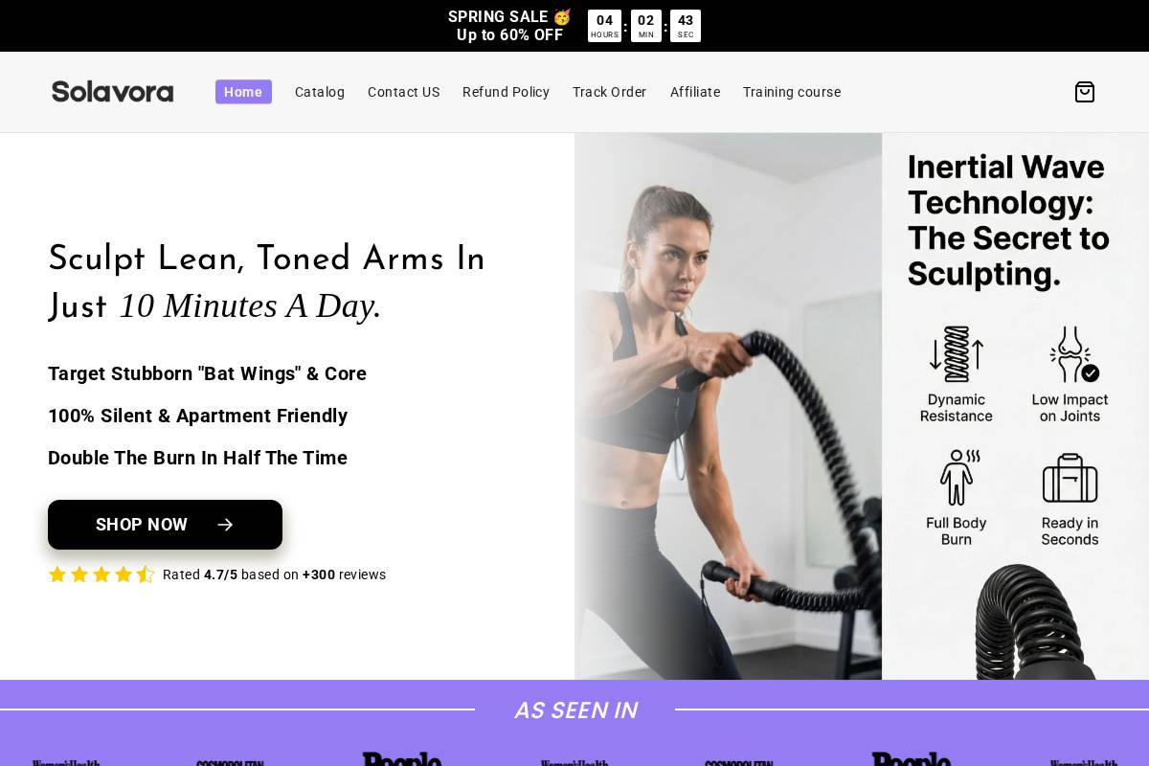The height and width of the screenshot is (766, 1149).
Task: Visit the Affiliate page
Action: (x=695, y=92)
